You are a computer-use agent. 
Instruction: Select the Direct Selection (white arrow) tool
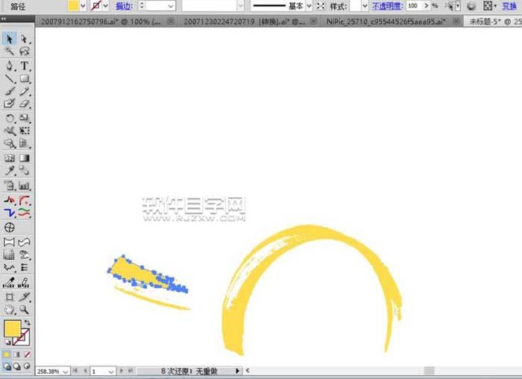pos(24,39)
